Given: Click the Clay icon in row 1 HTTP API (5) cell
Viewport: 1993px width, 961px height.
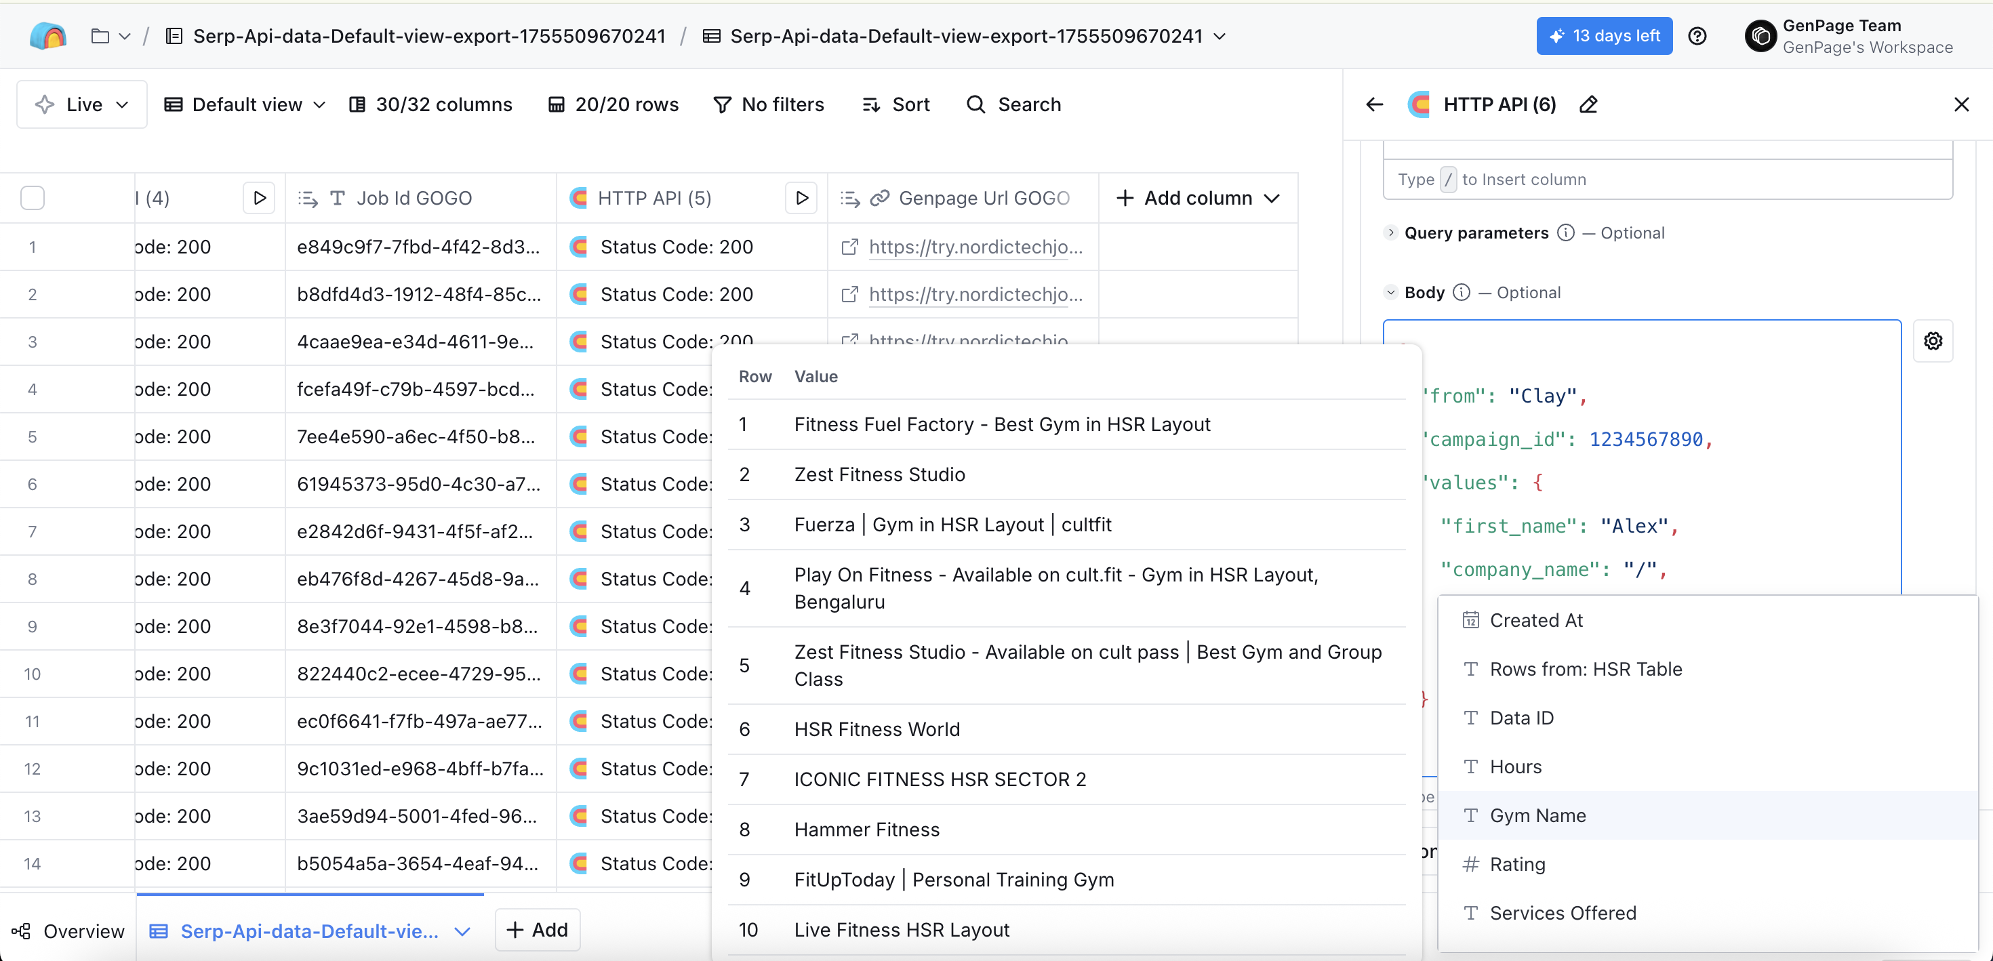Looking at the screenshot, I should tap(580, 247).
